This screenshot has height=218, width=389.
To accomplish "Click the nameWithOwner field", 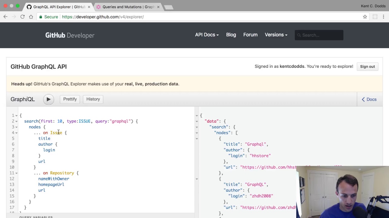I will tap(54, 179).
